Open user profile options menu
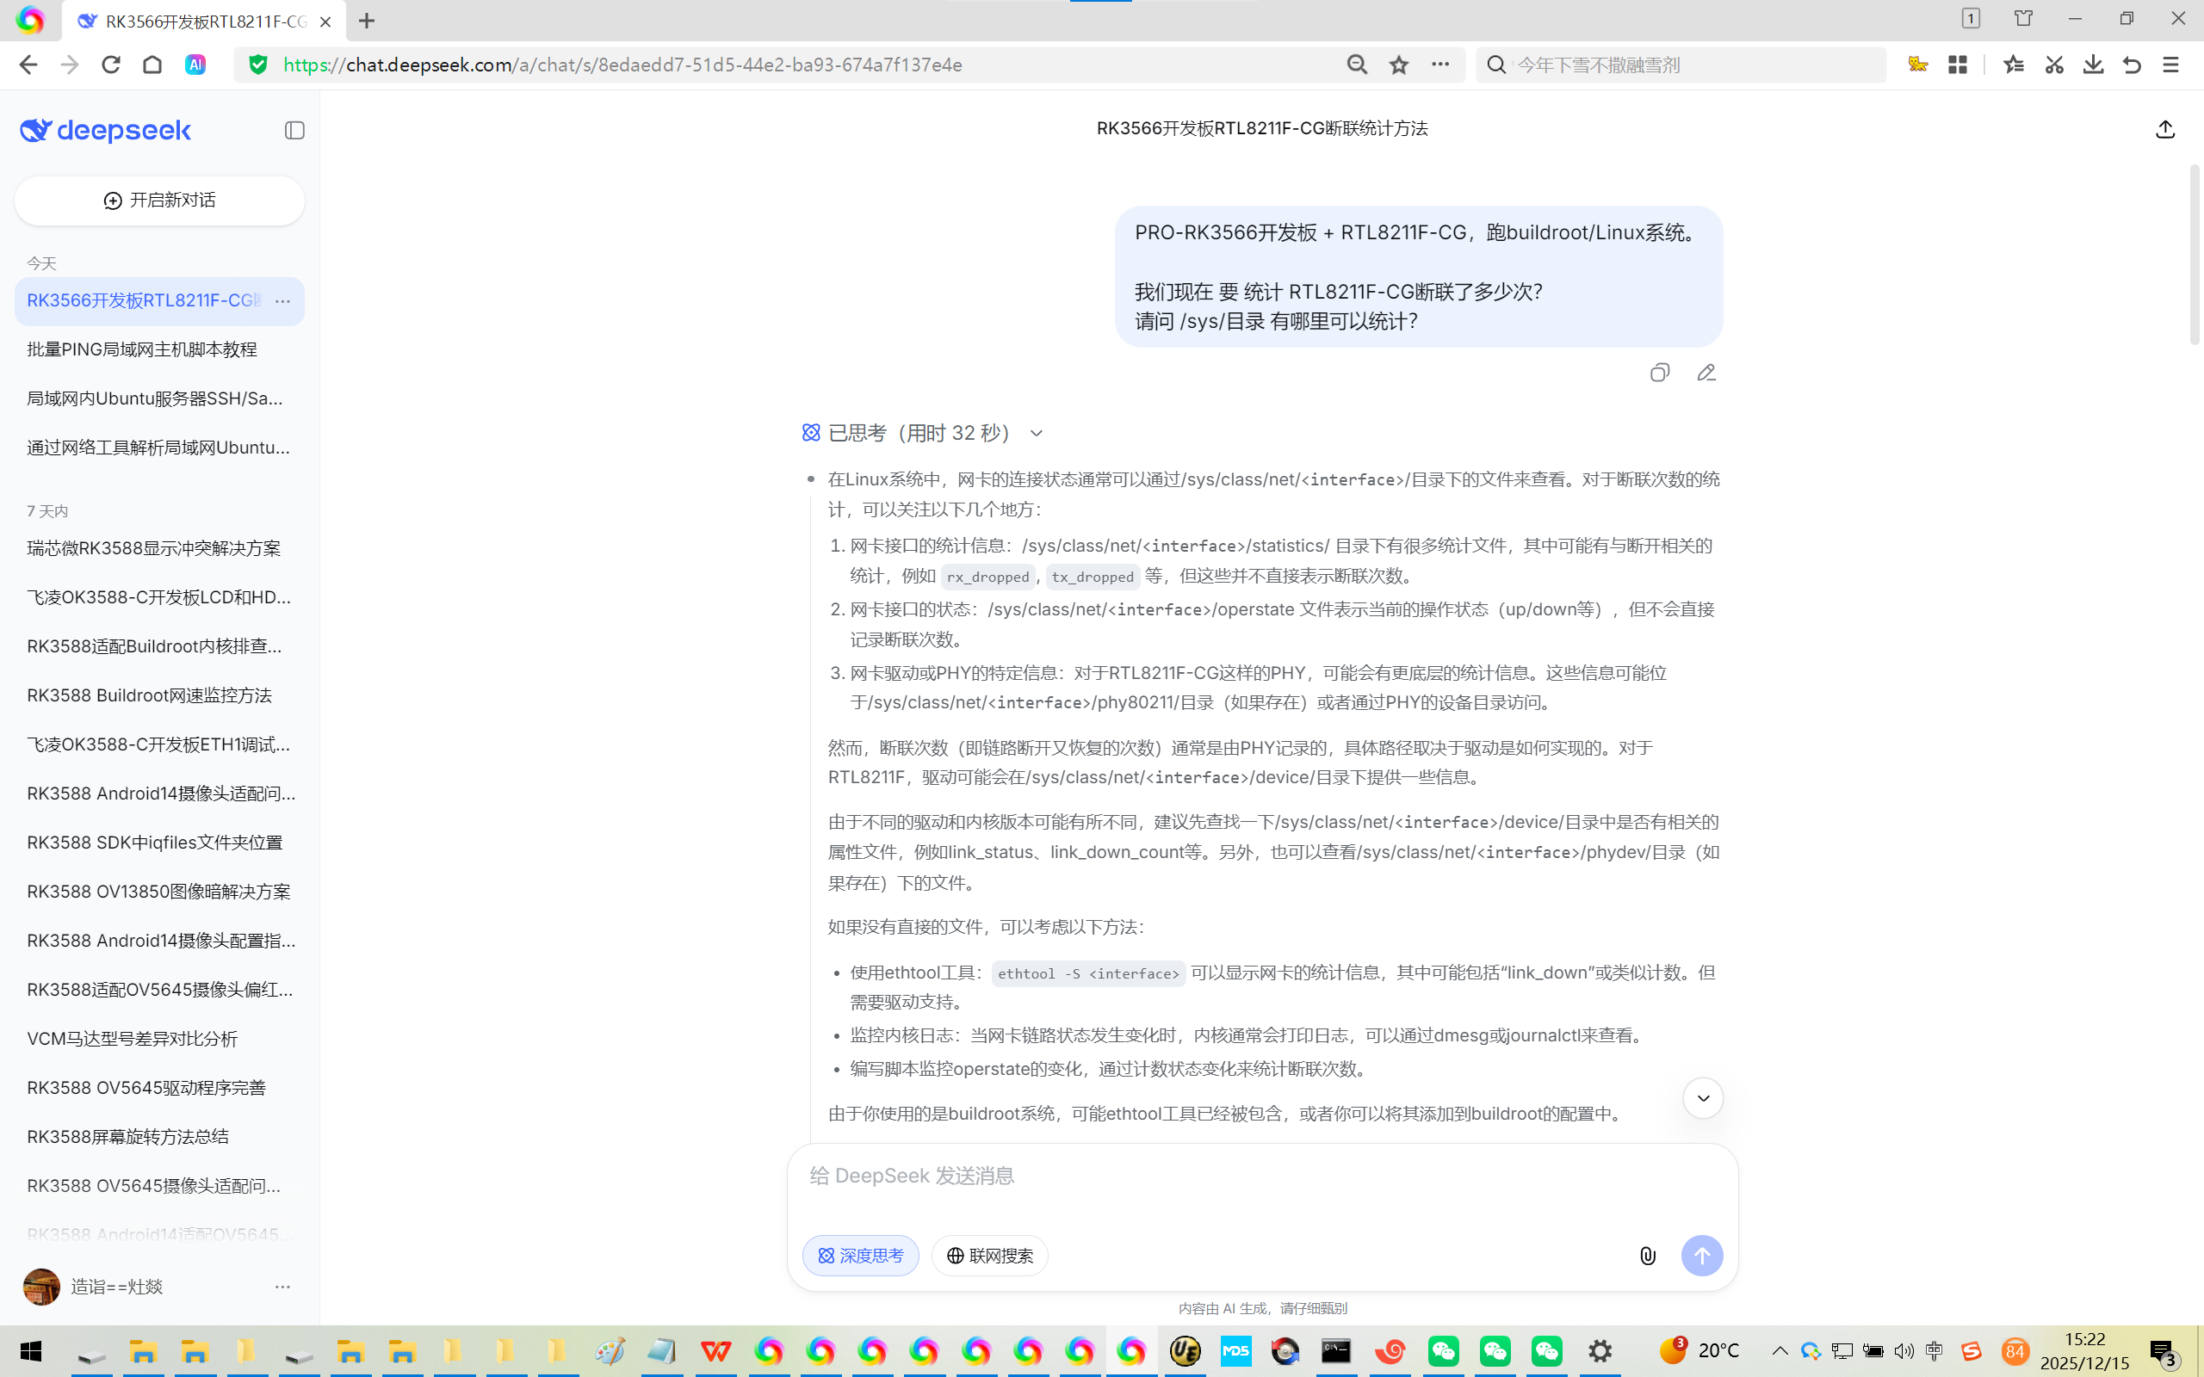The height and width of the screenshot is (1377, 2204). tap(282, 1287)
